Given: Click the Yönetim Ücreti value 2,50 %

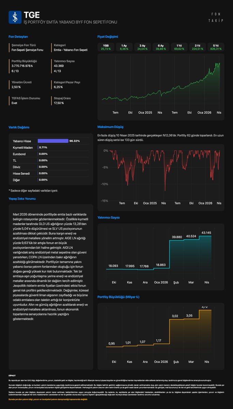Looking at the screenshot, I should (16, 87).
